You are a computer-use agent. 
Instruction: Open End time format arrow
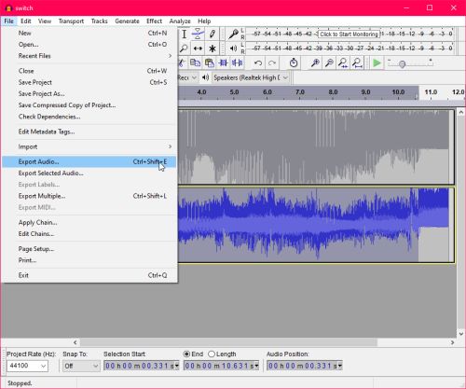point(257,366)
